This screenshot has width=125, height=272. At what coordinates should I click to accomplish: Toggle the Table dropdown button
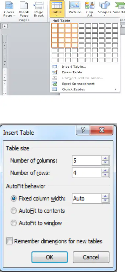pyautogui.click(x=57, y=9)
